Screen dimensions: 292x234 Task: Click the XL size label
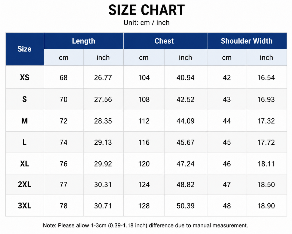tap(25, 164)
